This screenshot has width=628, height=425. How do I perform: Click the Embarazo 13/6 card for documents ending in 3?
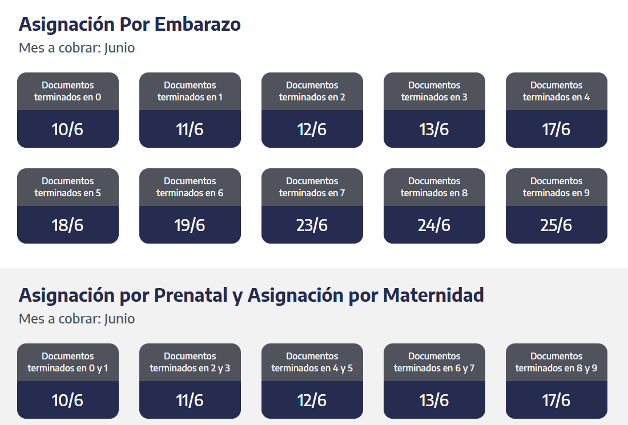(x=434, y=110)
